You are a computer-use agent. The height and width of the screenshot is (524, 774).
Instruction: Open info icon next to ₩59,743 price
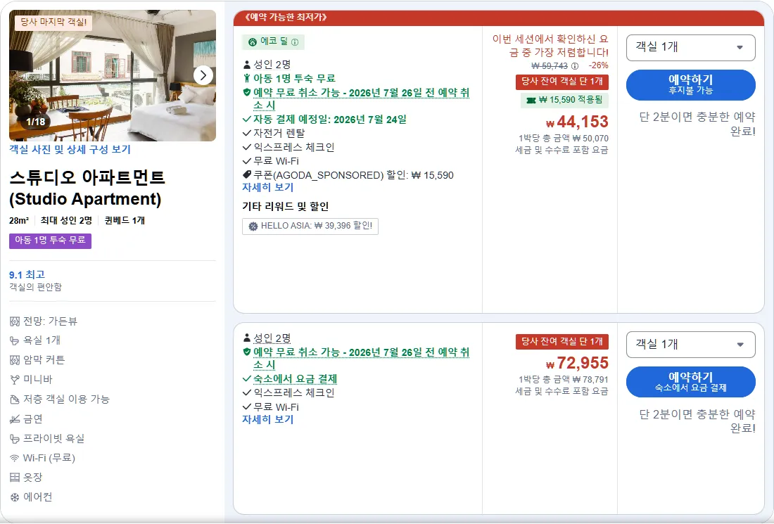[575, 65]
